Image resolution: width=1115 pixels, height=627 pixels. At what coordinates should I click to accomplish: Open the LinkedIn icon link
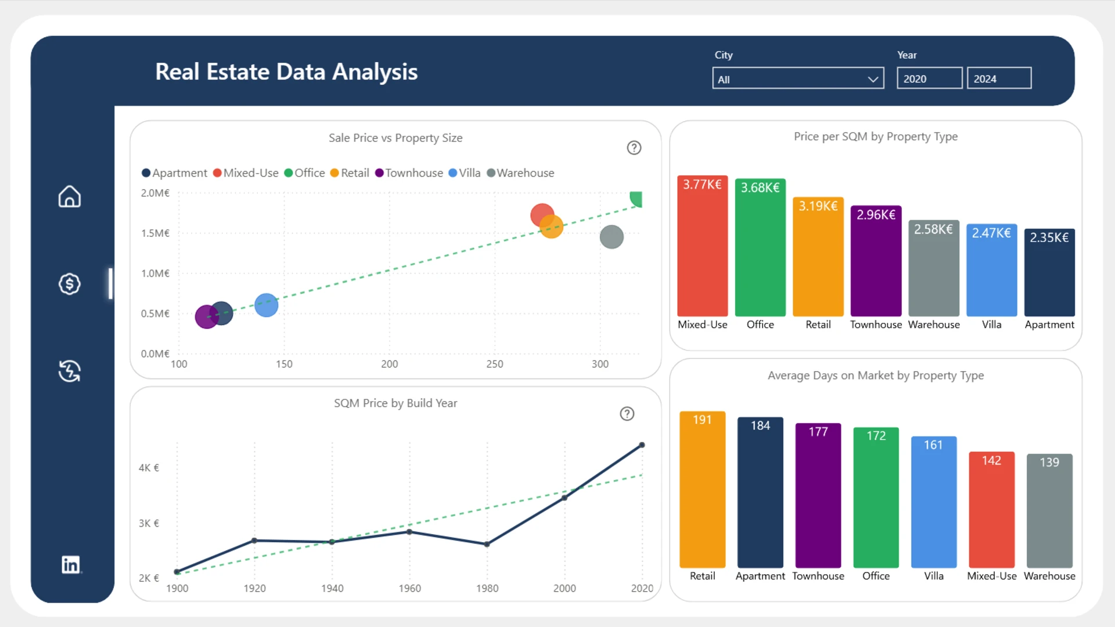click(71, 564)
